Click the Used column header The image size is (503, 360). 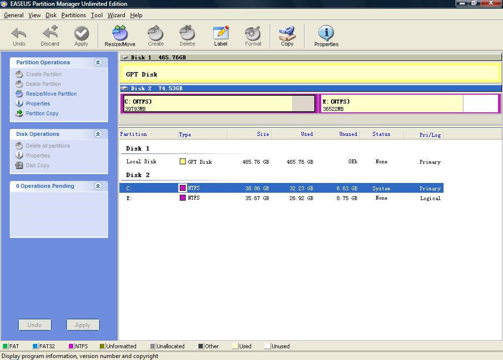point(294,134)
